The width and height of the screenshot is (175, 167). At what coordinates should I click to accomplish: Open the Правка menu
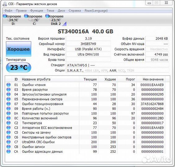point(21,11)
